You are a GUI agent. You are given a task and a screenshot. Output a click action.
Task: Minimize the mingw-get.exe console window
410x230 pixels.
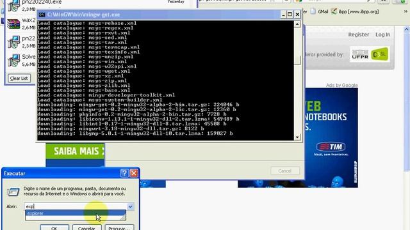point(283,15)
